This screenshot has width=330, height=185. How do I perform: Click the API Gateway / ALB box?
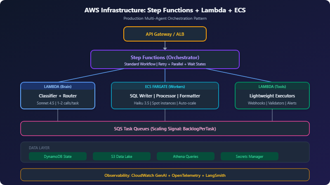point(165,34)
